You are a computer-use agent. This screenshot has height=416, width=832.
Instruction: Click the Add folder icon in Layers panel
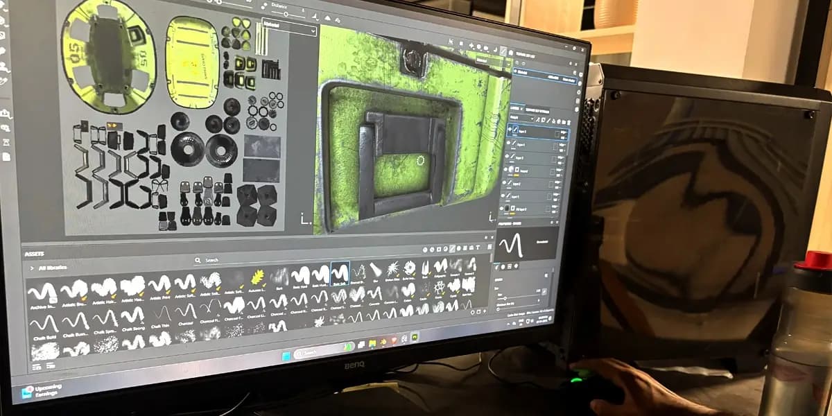[559, 121]
